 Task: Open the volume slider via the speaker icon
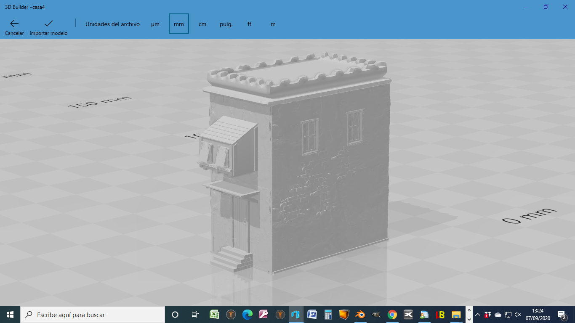(x=517, y=315)
